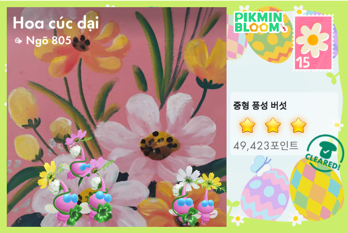Select the topmost winged Pikmin with pink cosmos
The image size is (348, 233).
(x=80, y=156)
